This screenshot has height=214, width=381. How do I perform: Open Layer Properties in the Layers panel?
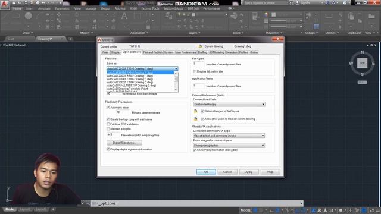[169, 16]
